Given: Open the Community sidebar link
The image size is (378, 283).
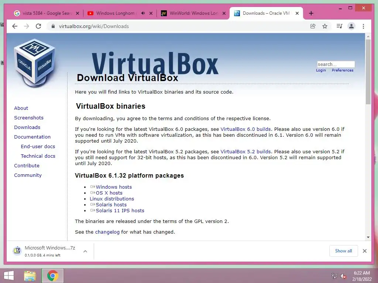Looking at the screenshot, I should [28, 175].
